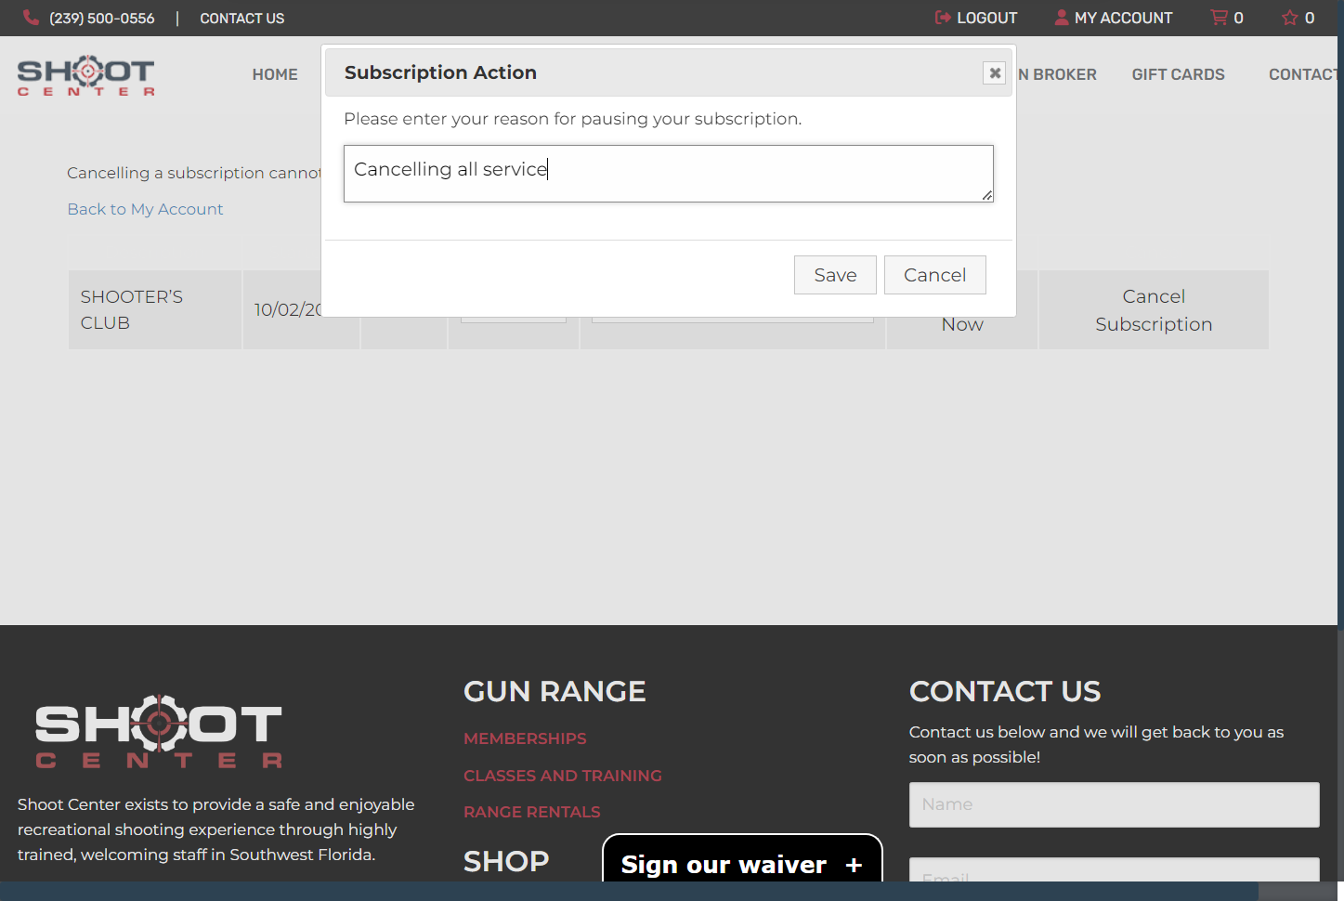
Task: Open Classes and Training footer link
Action: [x=563, y=776]
